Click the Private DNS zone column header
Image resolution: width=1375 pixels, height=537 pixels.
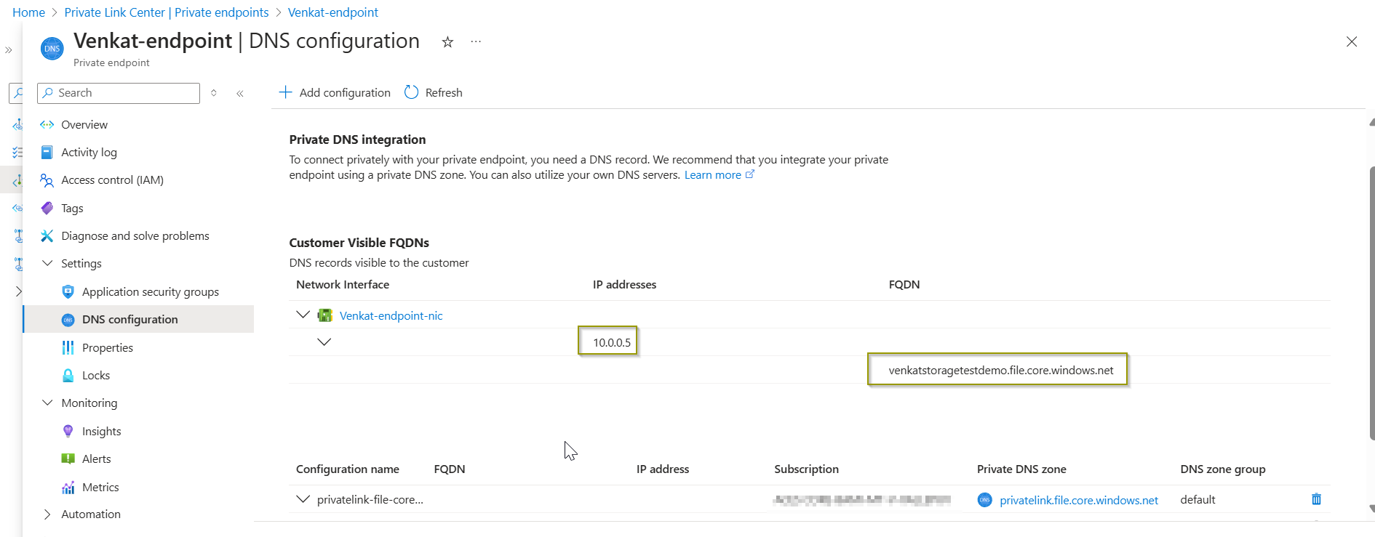pyautogui.click(x=1021, y=469)
